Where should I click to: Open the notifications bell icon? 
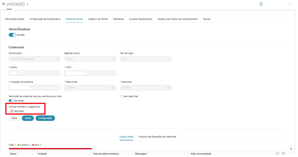(261, 4)
